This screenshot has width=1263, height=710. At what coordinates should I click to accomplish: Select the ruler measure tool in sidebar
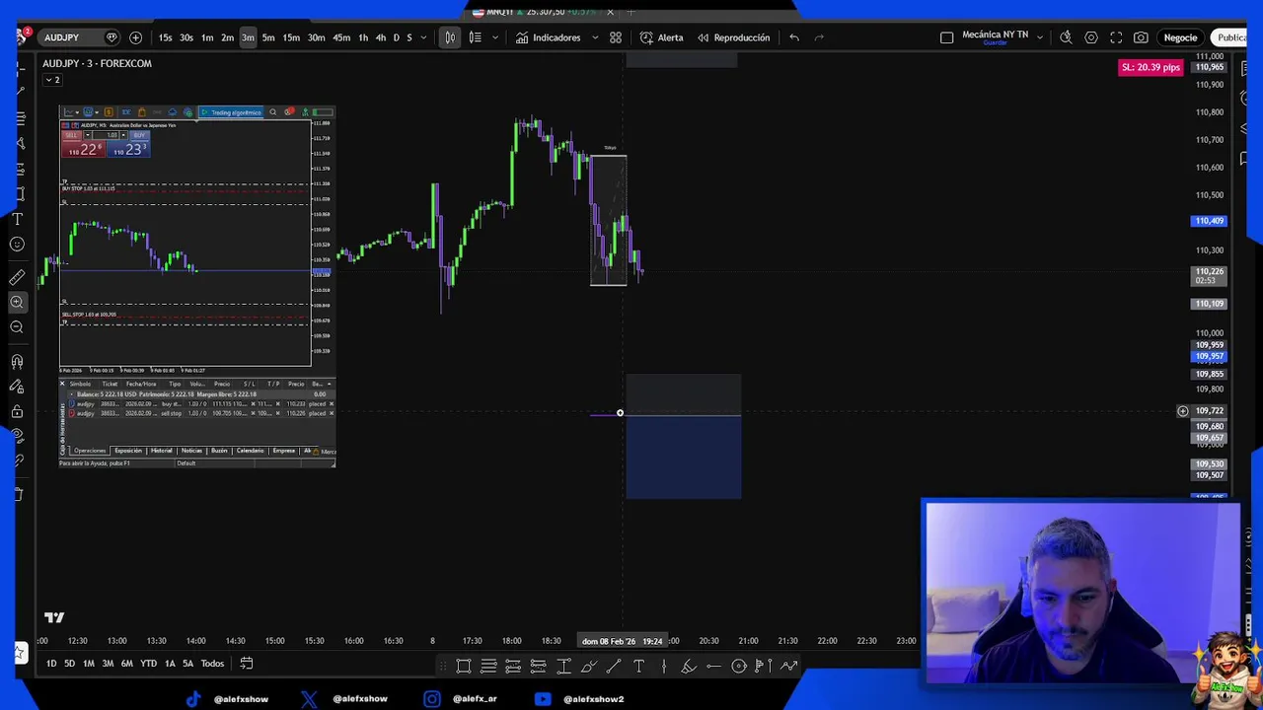pos(17,277)
